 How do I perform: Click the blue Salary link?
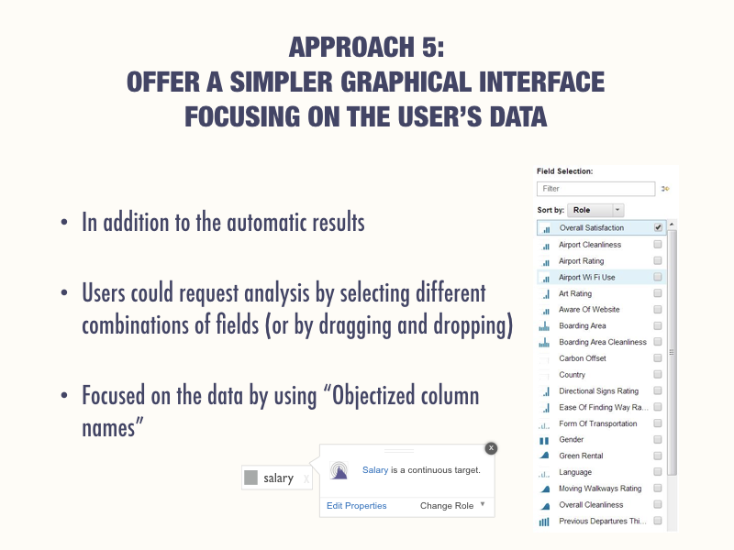click(x=374, y=470)
